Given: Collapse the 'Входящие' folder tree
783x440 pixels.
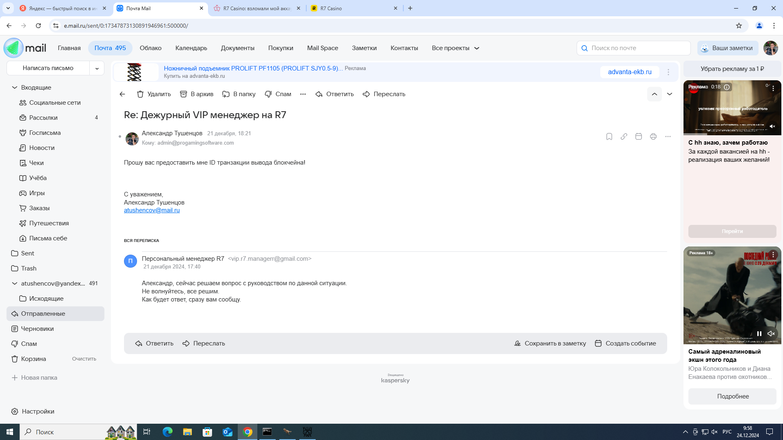Looking at the screenshot, I should pyautogui.click(x=15, y=88).
